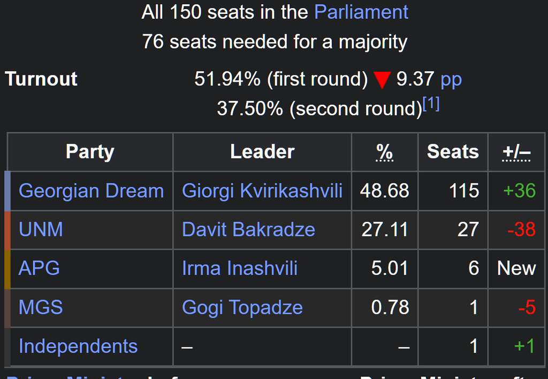Open Davit Bakradze's page
Viewport: 548px width, 379px height.
[248, 230]
